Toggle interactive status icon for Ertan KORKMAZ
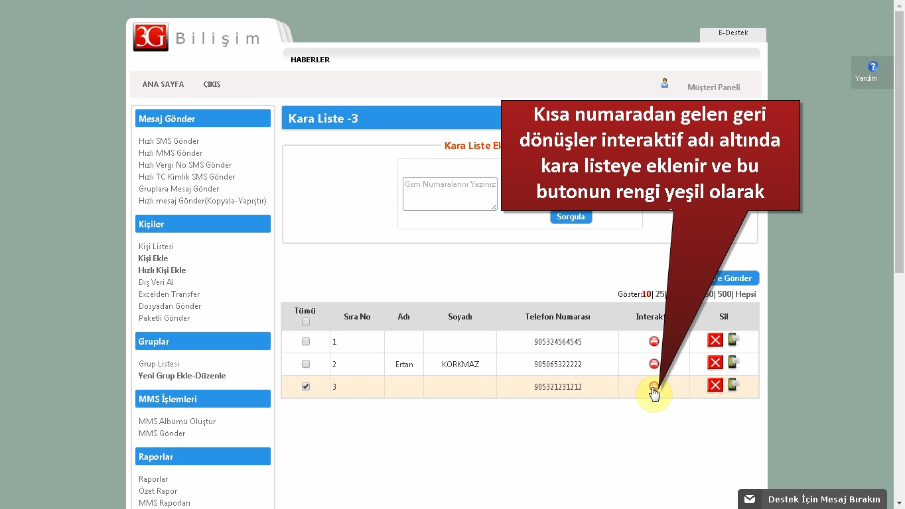The width and height of the screenshot is (905, 509). point(654,364)
